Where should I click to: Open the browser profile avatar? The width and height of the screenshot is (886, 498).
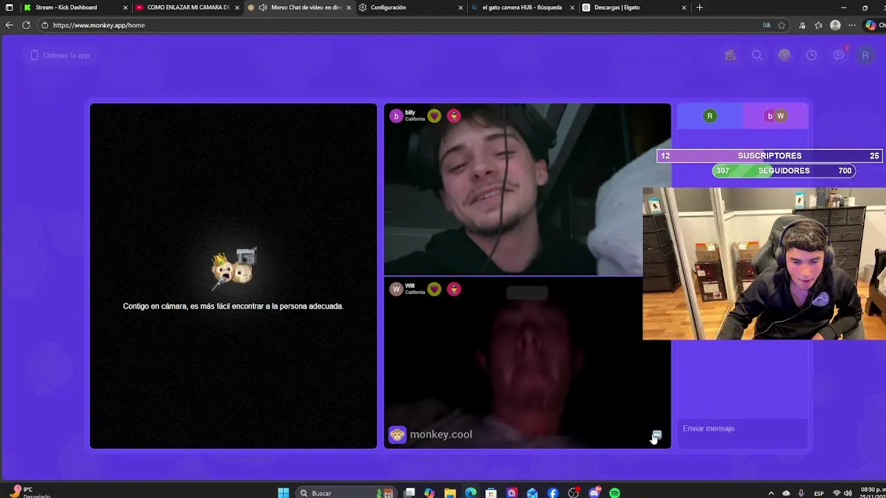pyautogui.click(x=835, y=25)
